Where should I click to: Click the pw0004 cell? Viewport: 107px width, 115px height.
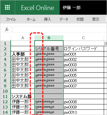[x=84, y=70]
